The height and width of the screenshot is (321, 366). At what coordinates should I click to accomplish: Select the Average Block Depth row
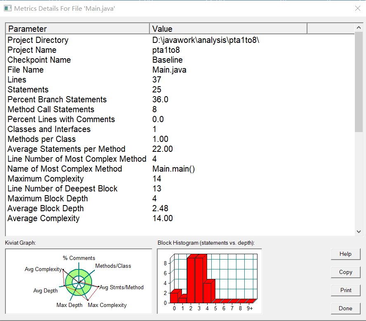coord(180,208)
